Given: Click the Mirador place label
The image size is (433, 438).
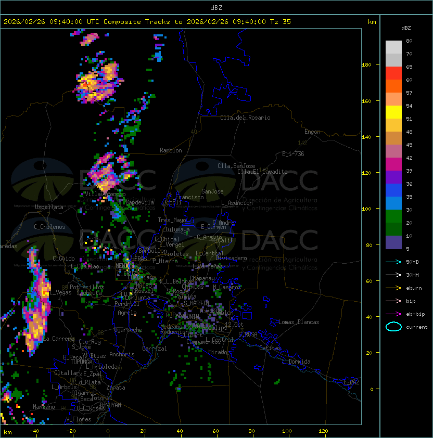Looking at the screenshot, I should point(220,352).
